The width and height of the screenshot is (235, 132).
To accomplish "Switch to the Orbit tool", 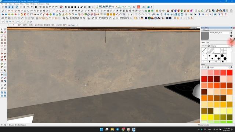I will (2, 74).
